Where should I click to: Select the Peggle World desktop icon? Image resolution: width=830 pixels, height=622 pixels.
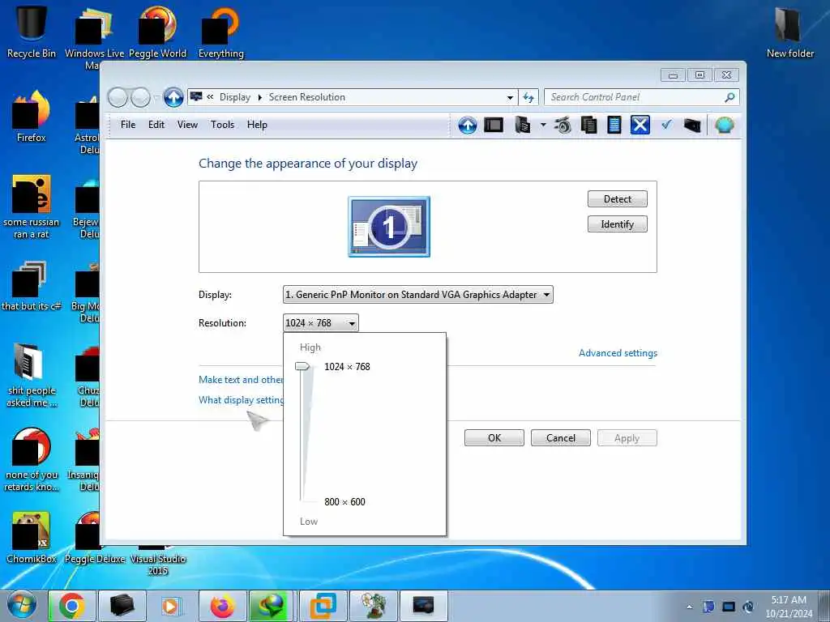(158, 32)
